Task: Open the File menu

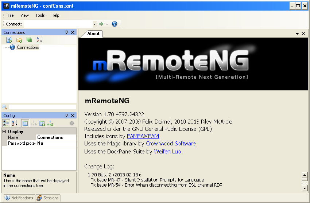Action: pos(11,15)
